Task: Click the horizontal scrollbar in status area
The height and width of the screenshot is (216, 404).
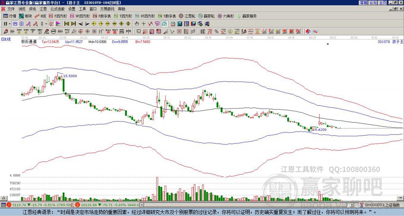Action: [x=247, y=205]
